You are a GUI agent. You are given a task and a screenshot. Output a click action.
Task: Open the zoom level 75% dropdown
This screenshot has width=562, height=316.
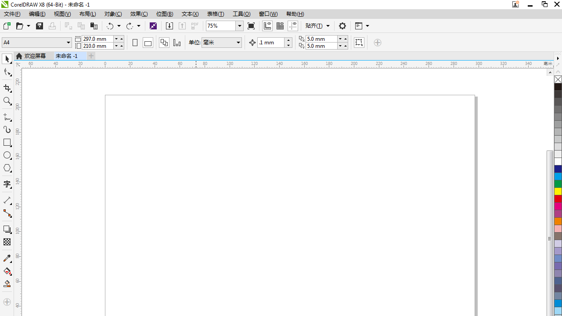[240, 26]
